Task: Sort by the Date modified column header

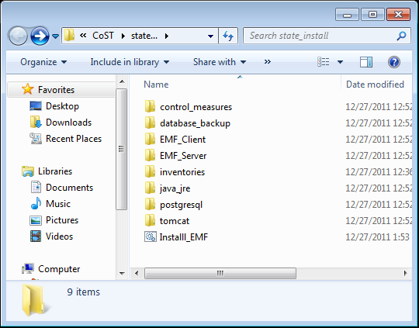Action: (376, 85)
